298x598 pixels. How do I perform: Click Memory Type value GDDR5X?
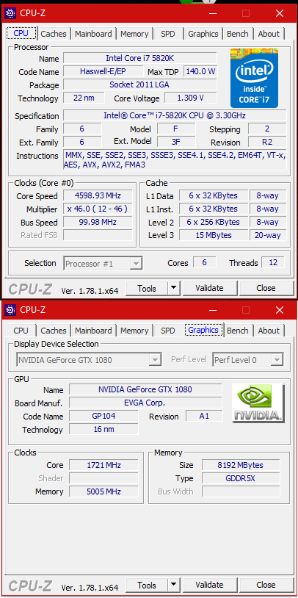(241, 478)
